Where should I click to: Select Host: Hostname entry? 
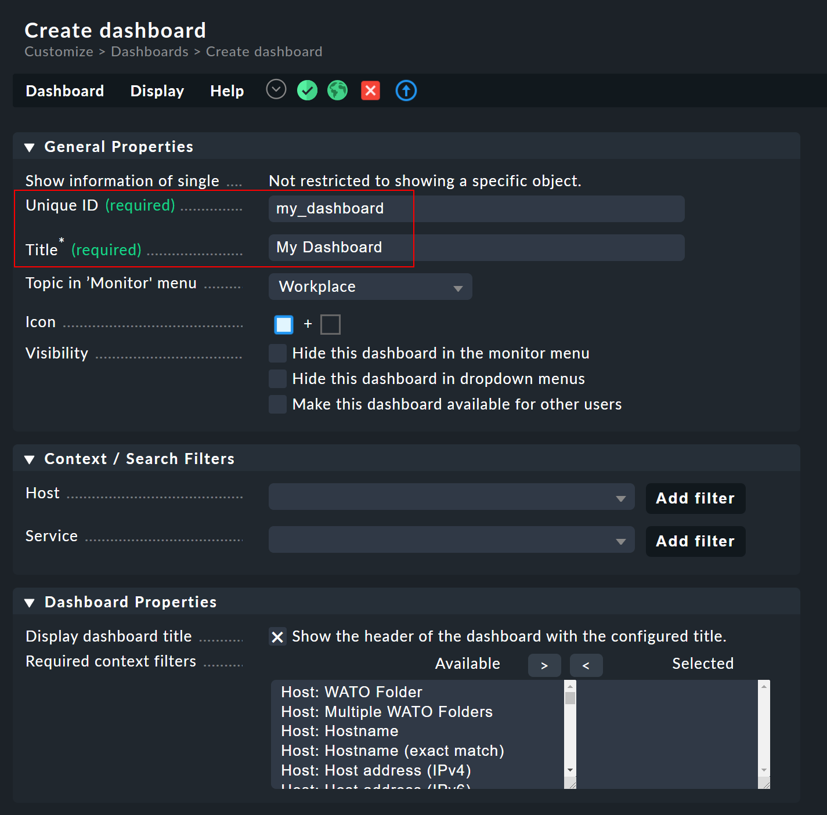pos(417,731)
